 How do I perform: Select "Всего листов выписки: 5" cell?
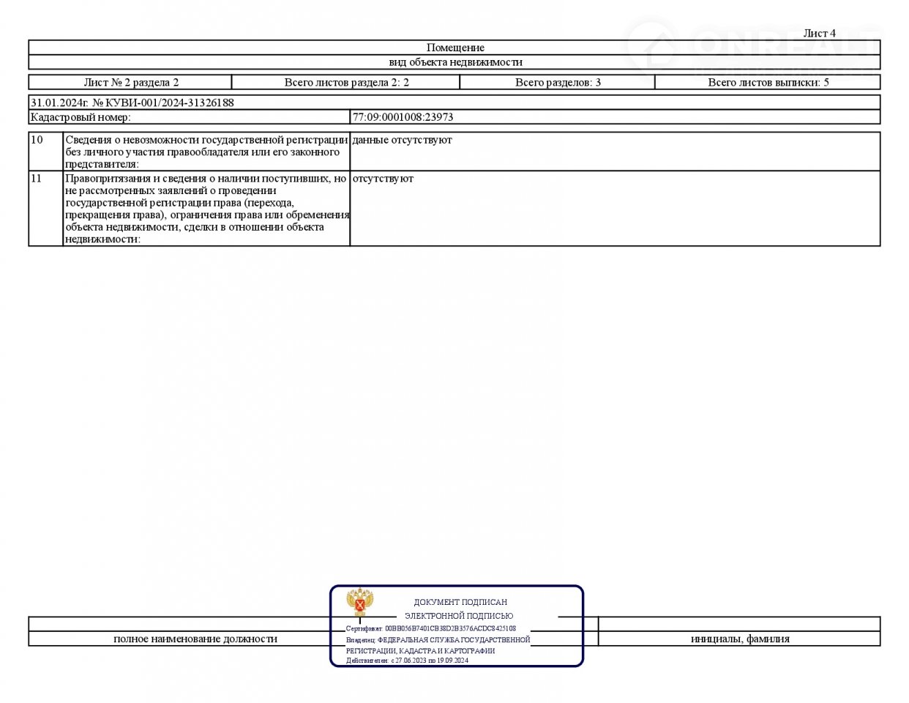pos(768,82)
